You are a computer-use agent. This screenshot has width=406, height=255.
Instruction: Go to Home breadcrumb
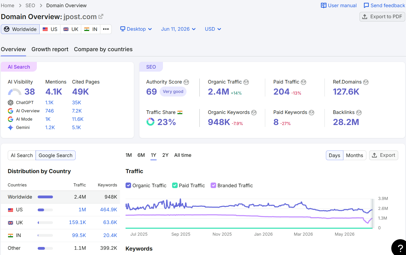pyautogui.click(x=7, y=6)
